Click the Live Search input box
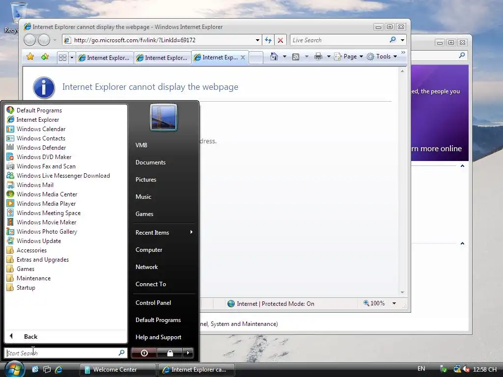Image resolution: width=503 pixels, height=377 pixels. pos(339,40)
